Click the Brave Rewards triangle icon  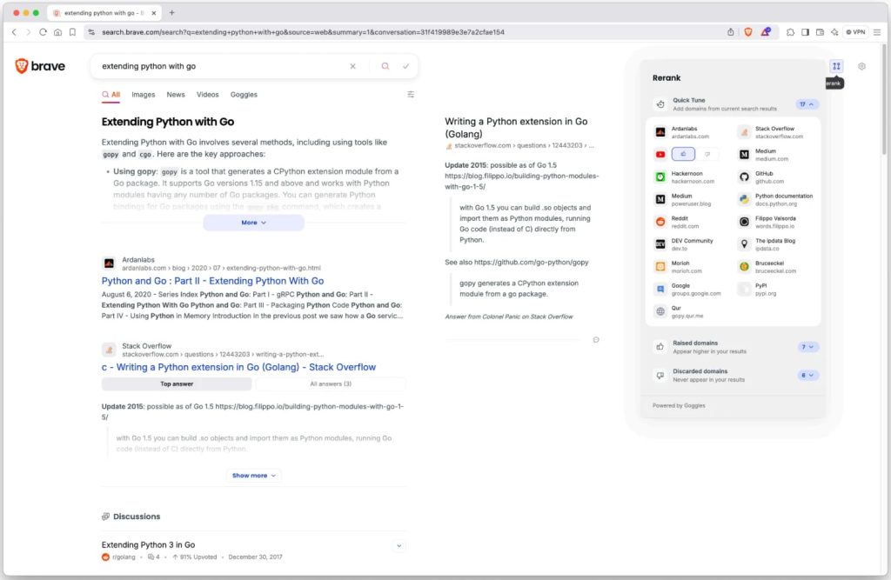[766, 32]
